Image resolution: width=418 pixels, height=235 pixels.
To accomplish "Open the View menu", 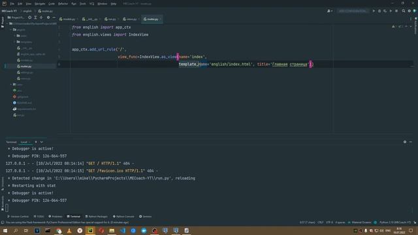I will [29, 4].
